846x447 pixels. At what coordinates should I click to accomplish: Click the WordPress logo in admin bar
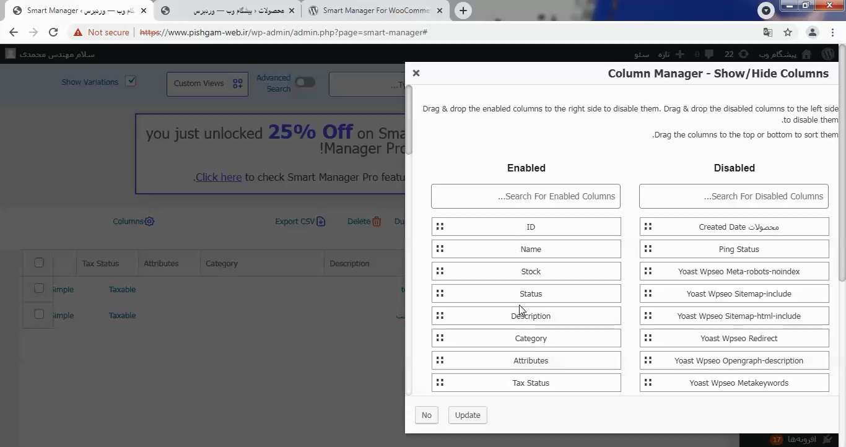828,54
